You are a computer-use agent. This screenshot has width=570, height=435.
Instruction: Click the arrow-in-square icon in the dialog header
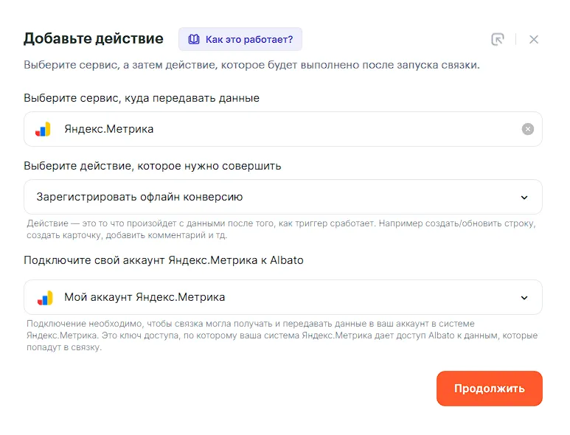click(498, 39)
